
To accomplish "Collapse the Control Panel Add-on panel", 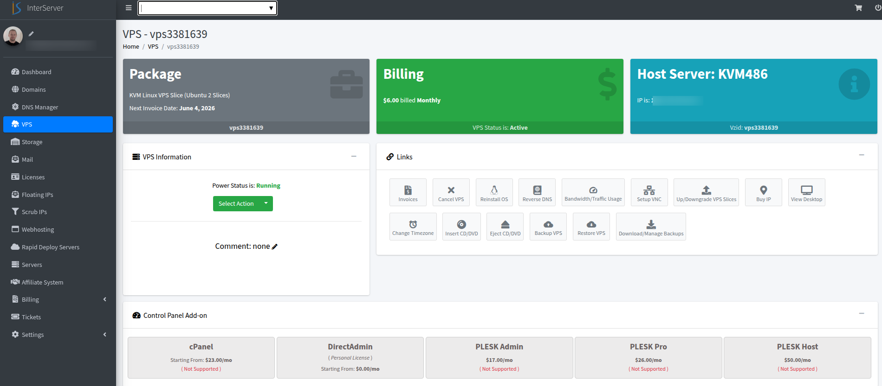I will 862,314.
